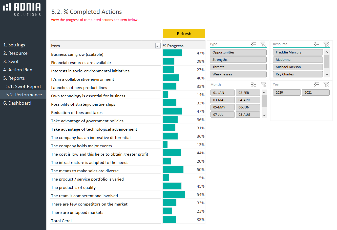Clear filter icon in Type slicer
Viewport: 337px width, 230px height.
[x=263, y=44]
